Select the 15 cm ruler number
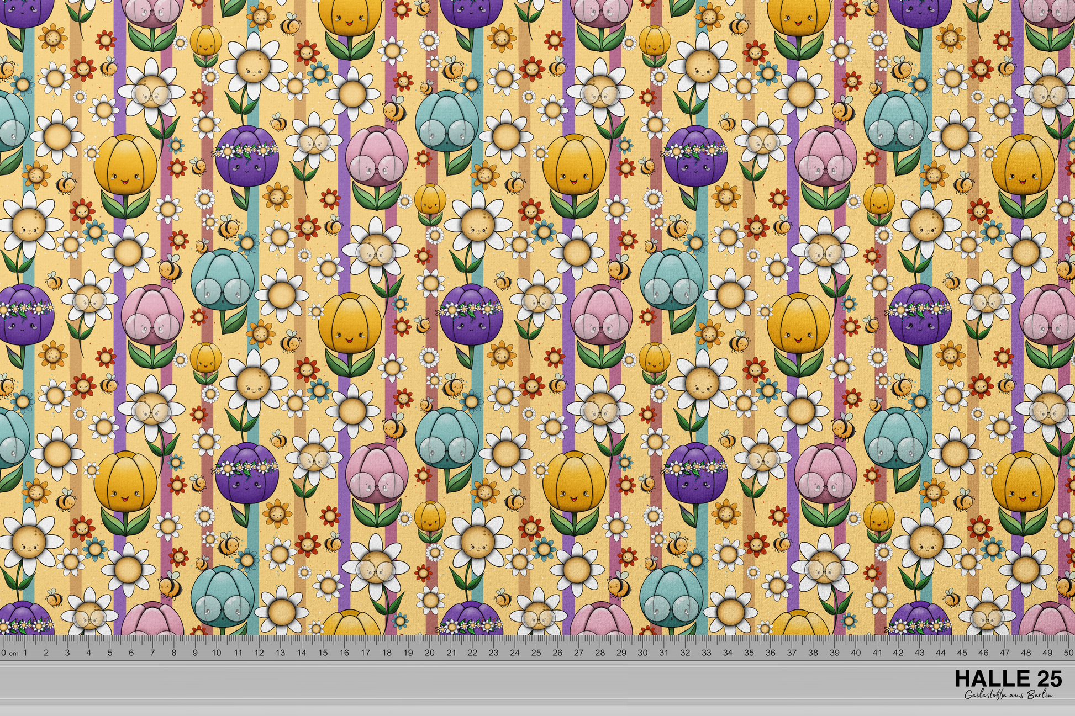This screenshot has height=716, width=1075. pos(323,653)
